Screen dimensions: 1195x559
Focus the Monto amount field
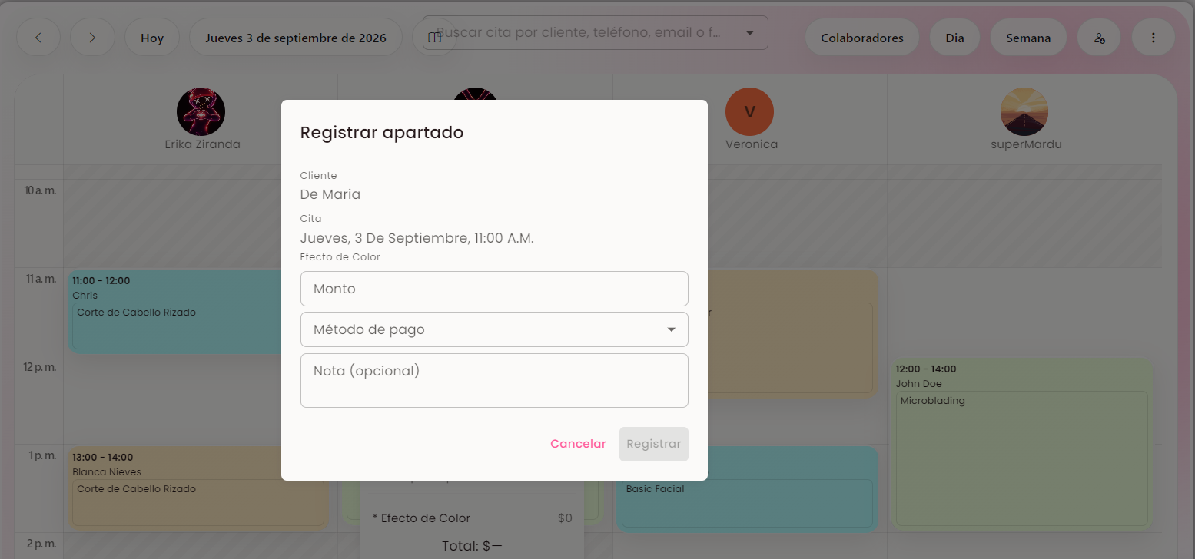click(494, 289)
